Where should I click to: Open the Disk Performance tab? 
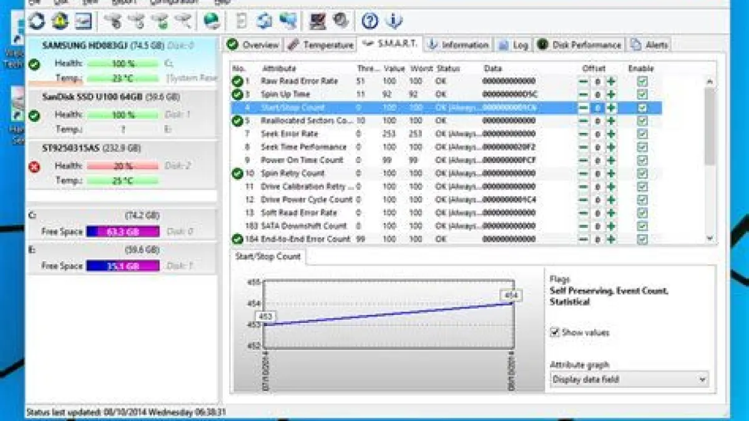click(579, 45)
